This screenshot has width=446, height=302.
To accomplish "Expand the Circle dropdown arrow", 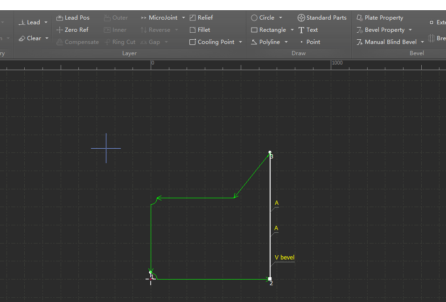I will pos(281,18).
